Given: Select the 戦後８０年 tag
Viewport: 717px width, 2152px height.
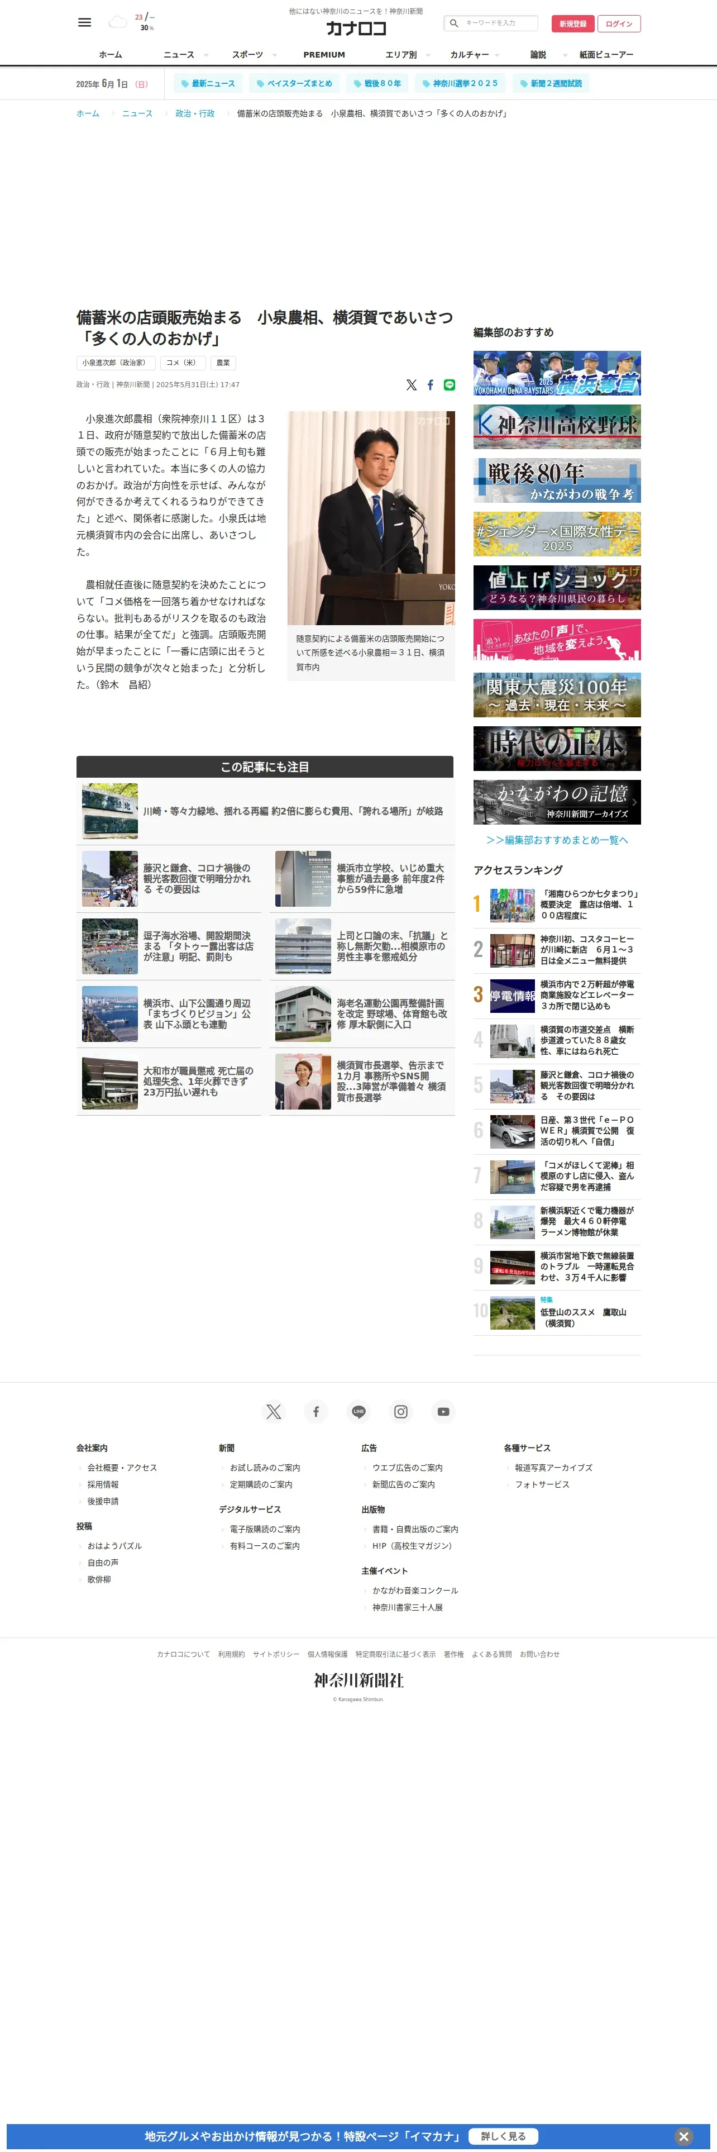Looking at the screenshot, I should tap(377, 84).
